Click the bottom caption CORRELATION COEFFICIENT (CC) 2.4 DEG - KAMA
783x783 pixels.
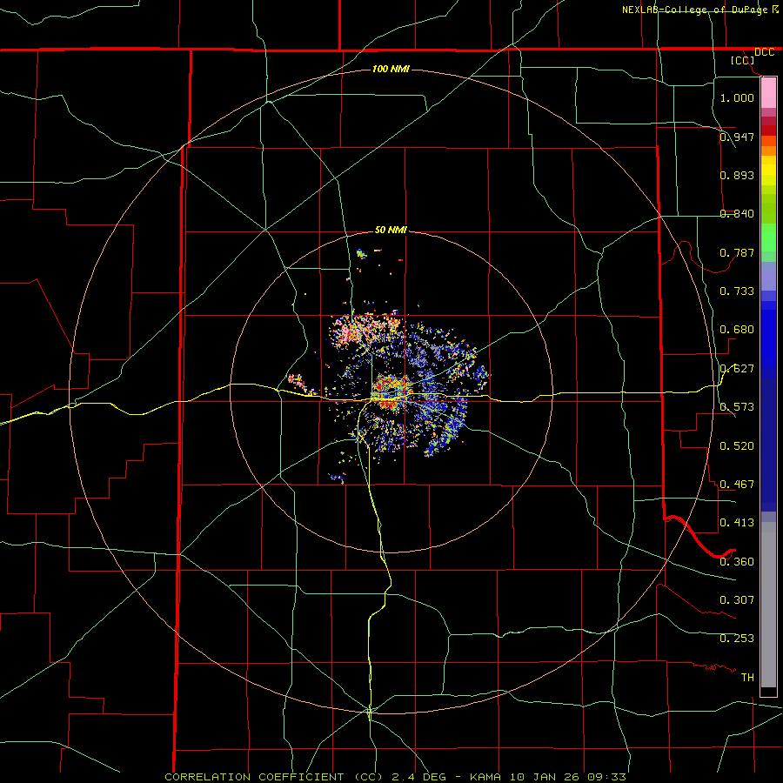[333, 777]
